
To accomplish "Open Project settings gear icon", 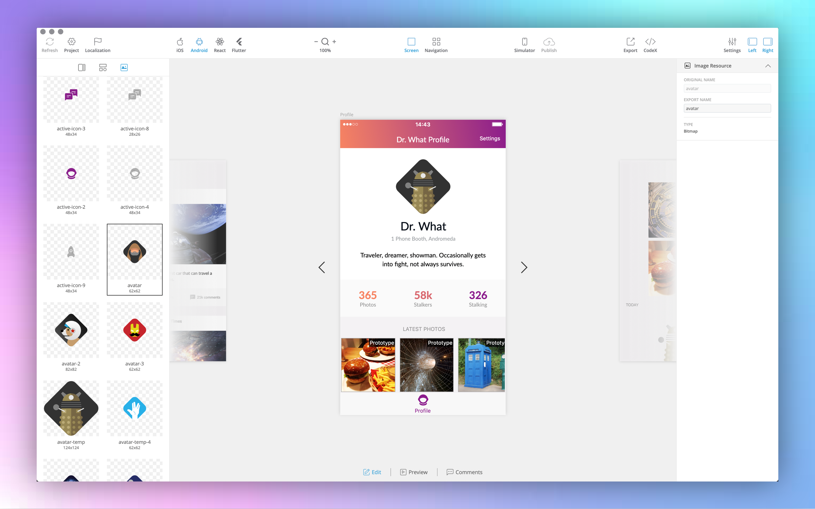I will click(71, 42).
